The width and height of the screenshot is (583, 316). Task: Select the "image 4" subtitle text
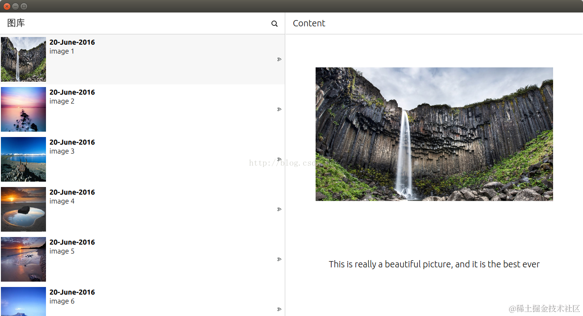pyautogui.click(x=62, y=201)
